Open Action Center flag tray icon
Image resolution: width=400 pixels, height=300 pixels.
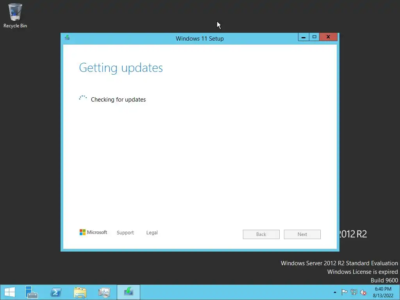[x=344, y=292]
